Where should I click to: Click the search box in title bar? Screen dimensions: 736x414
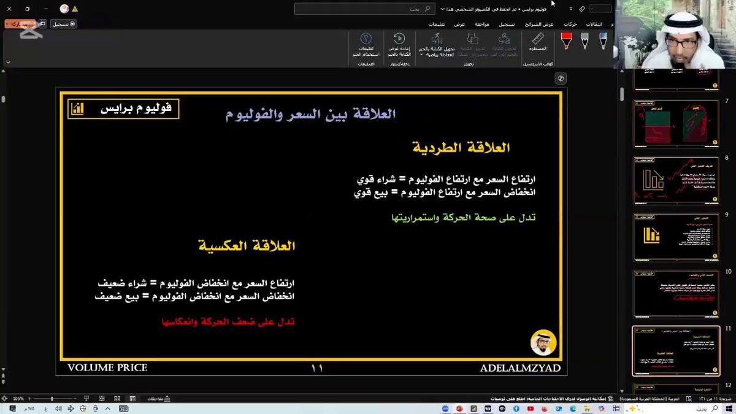coord(365,9)
